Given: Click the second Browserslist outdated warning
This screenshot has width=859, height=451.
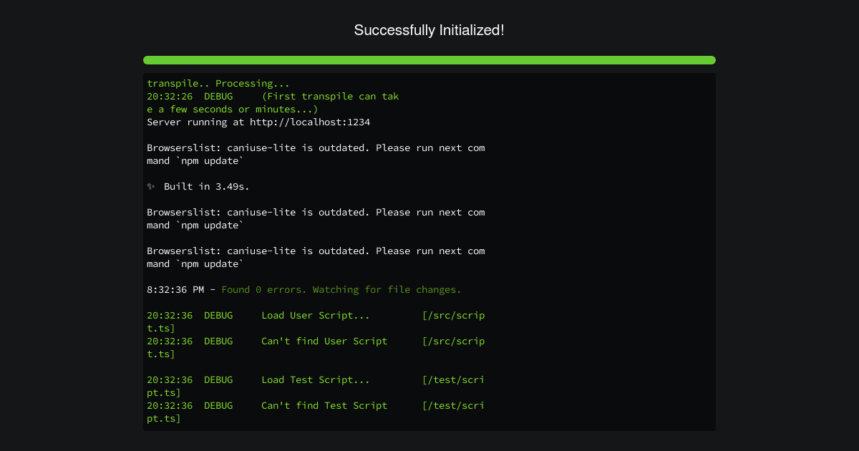Looking at the screenshot, I should (316, 218).
